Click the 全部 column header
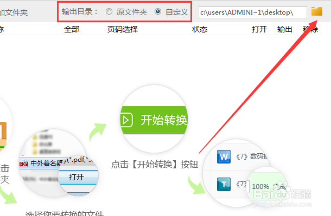The height and width of the screenshot is (216, 331). tap(72, 29)
